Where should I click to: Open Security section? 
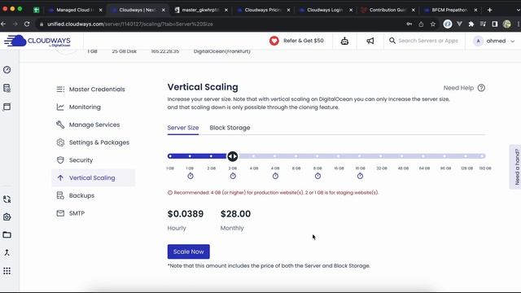(x=94, y=160)
